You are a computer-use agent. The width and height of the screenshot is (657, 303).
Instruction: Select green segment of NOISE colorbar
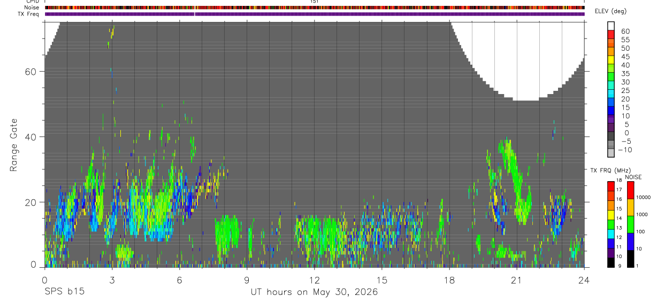630,224
